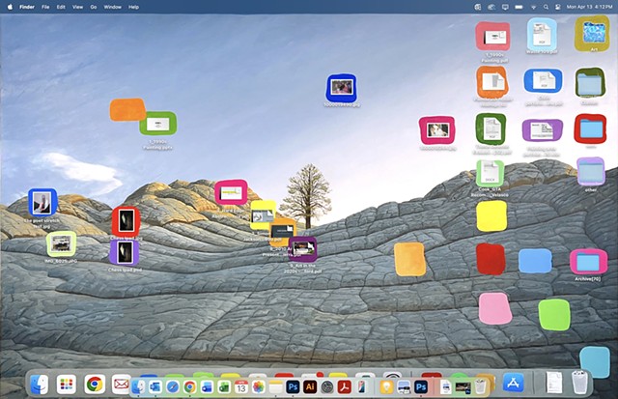Open the Launchpad icon in the dock
The width and height of the screenshot is (618, 399).
67,384
